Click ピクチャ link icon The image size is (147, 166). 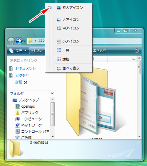pyautogui.click(x=11, y=75)
